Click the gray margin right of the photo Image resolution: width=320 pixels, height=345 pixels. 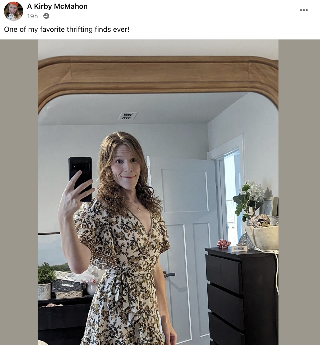coord(299,192)
